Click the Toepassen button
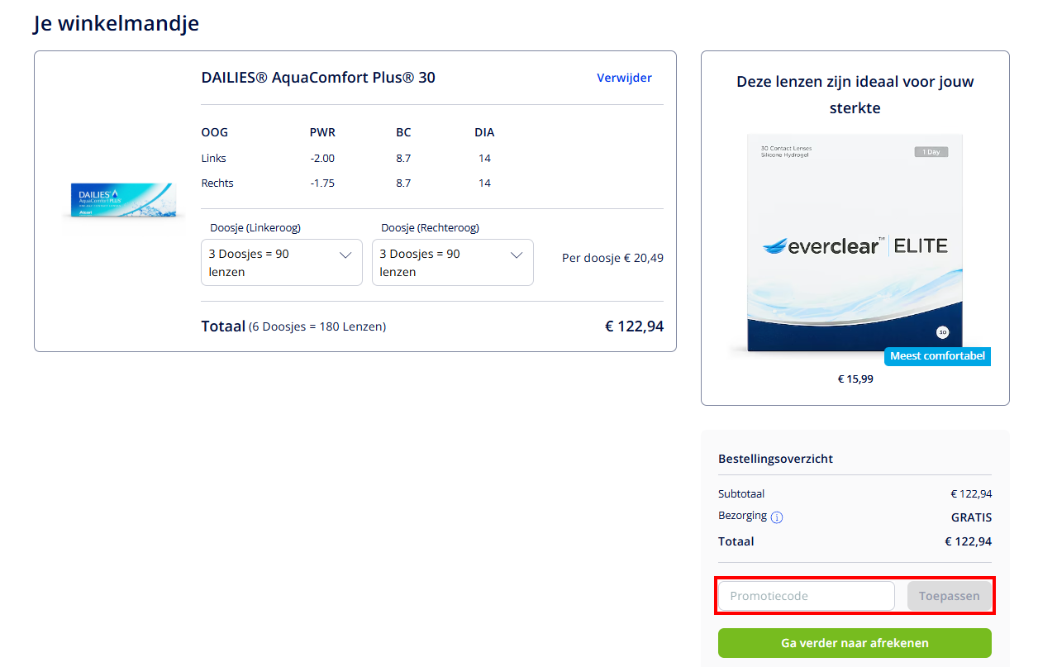Image resolution: width=1038 pixels, height=667 pixels. pyautogui.click(x=950, y=596)
